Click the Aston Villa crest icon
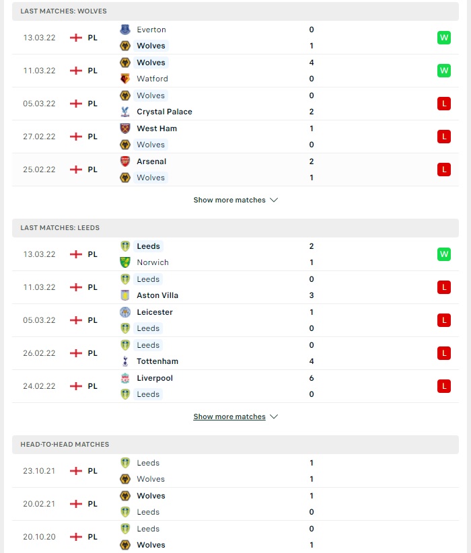This screenshot has width=471, height=553. (125, 295)
